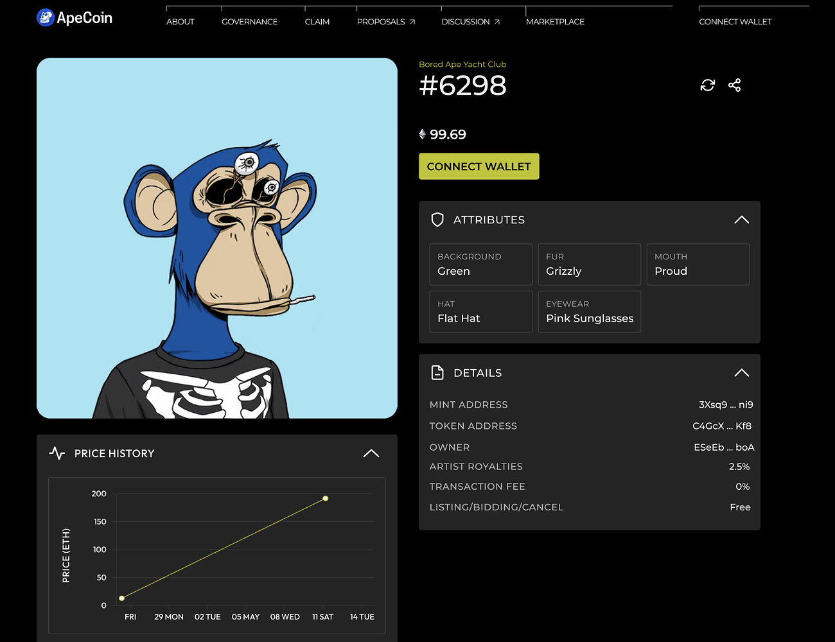The height and width of the screenshot is (642, 835).
Task: Collapse the Attributes panel
Action: point(741,220)
